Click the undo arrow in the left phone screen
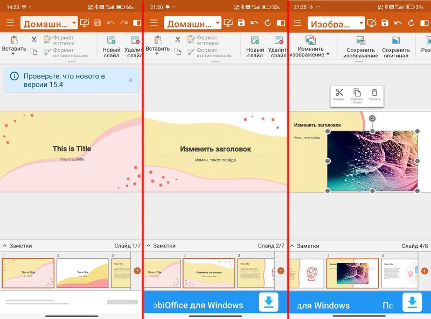 click(x=111, y=23)
